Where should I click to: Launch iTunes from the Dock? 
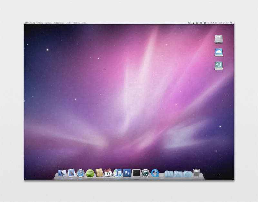tap(118, 173)
